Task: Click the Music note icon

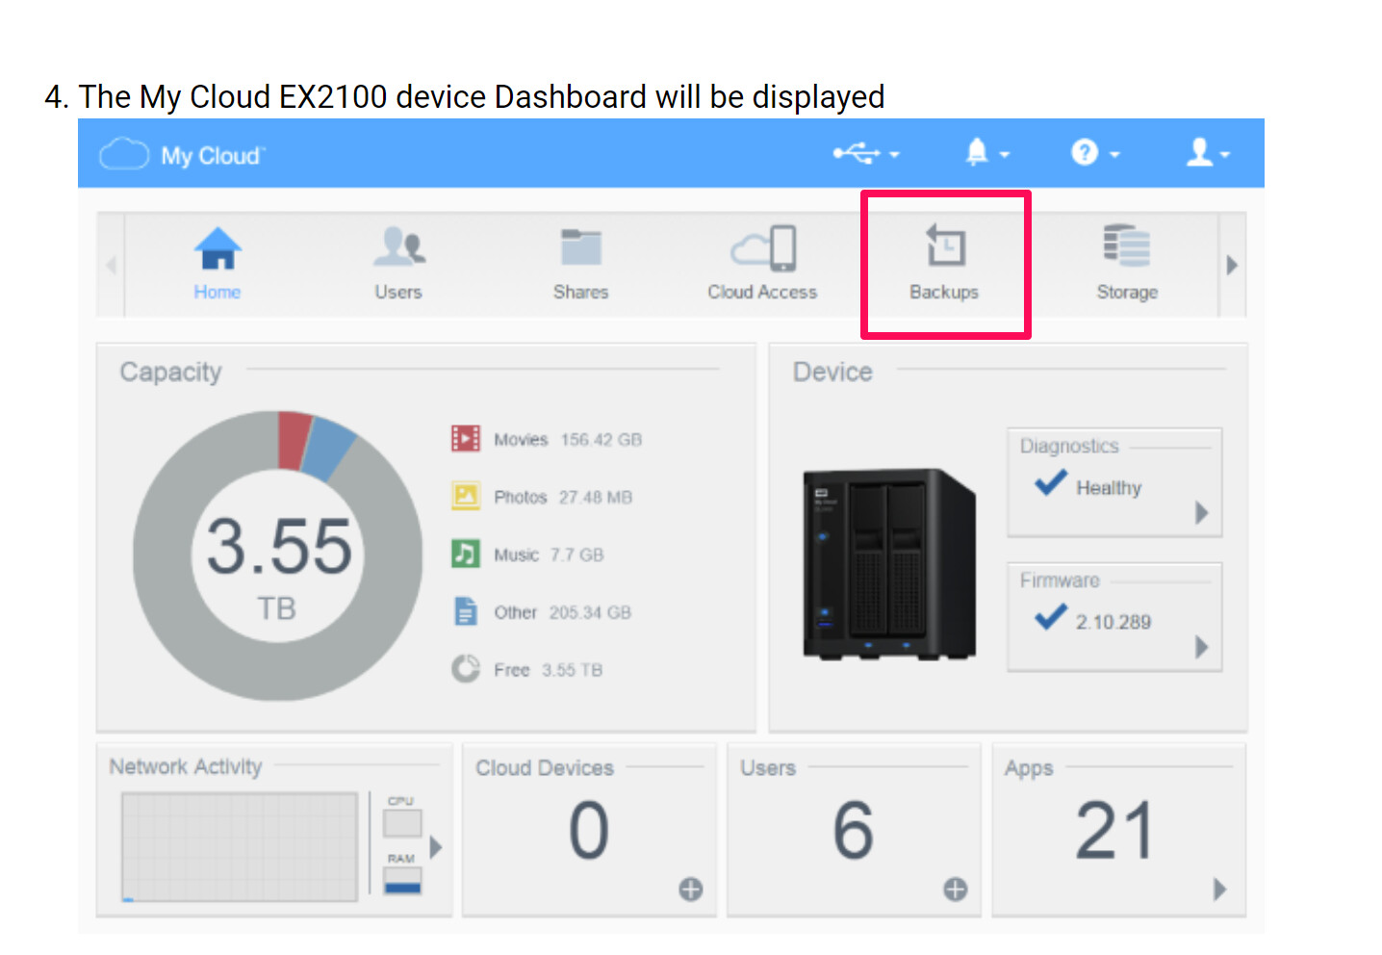Action: point(466,554)
